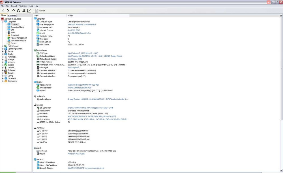
Task: Select Overclock tree item
Action: click(15, 35)
